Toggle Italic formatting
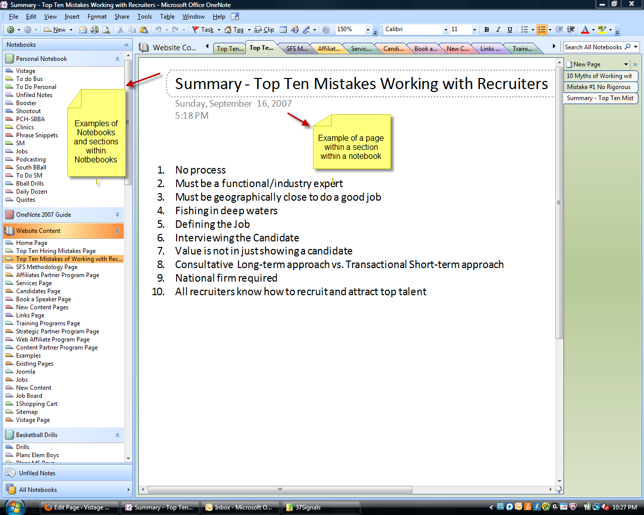This screenshot has width=644, height=515. coord(498,30)
